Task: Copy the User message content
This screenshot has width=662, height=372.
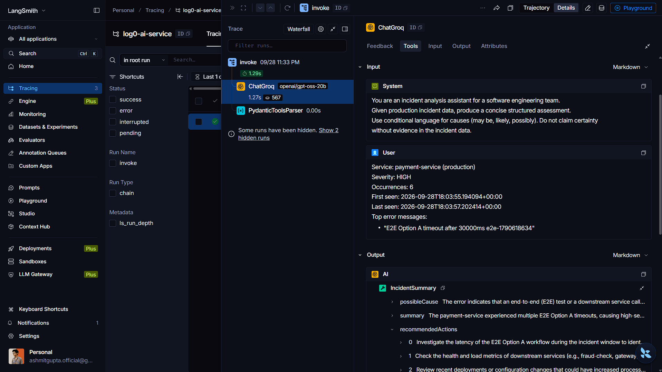Action: (x=643, y=153)
